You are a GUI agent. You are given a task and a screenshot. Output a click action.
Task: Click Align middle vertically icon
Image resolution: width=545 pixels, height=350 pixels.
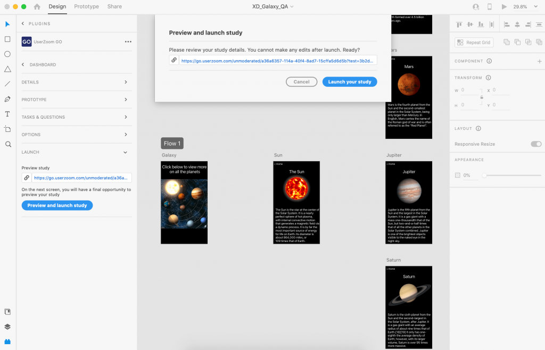pos(470,24)
